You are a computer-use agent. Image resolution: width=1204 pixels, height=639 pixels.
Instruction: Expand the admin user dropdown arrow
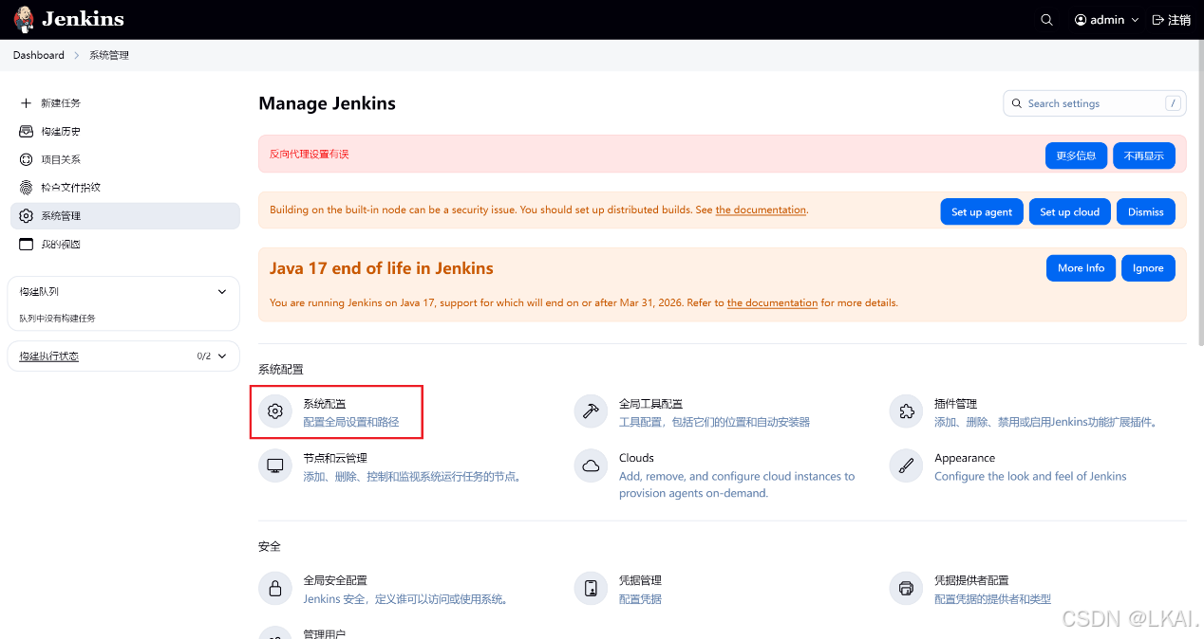(1135, 20)
